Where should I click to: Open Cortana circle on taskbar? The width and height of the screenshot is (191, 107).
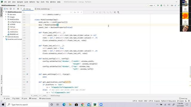click(x=52, y=105)
